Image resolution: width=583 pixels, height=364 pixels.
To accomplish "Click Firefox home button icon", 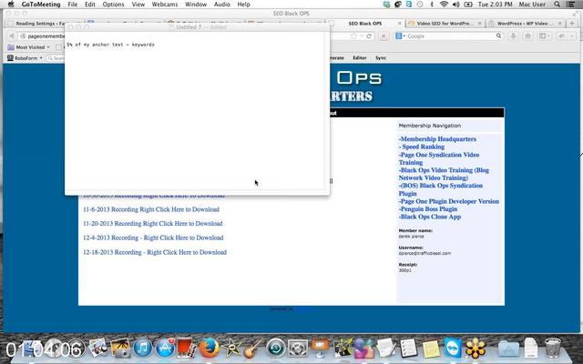I will [x=527, y=36].
